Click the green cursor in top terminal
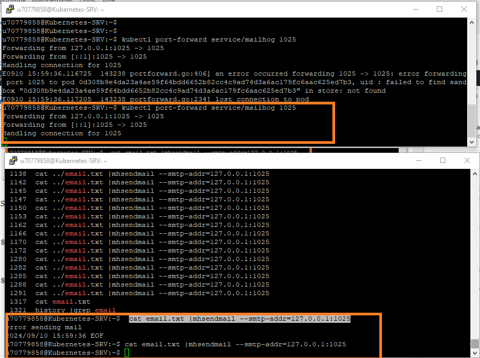Screen dimensions: 480x358 (x=4, y=142)
